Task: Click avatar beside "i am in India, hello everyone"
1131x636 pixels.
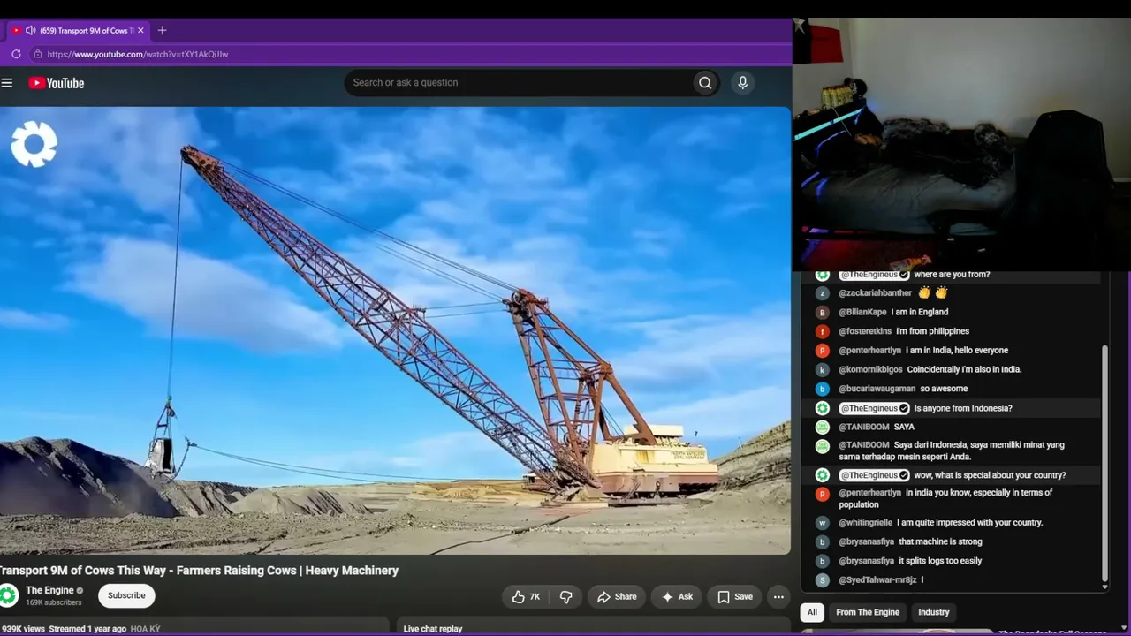Action: [822, 351]
